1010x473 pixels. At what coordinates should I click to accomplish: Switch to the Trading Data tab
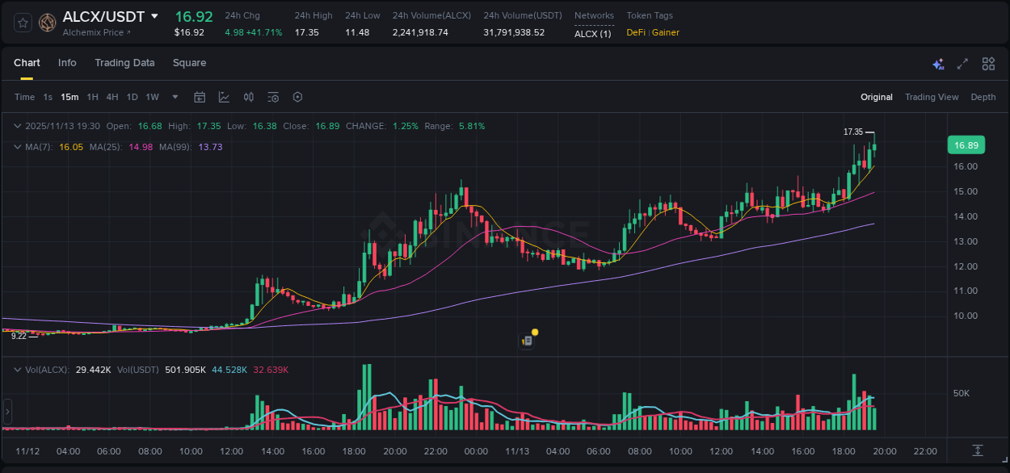pyautogui.click(x=124, y=62)
